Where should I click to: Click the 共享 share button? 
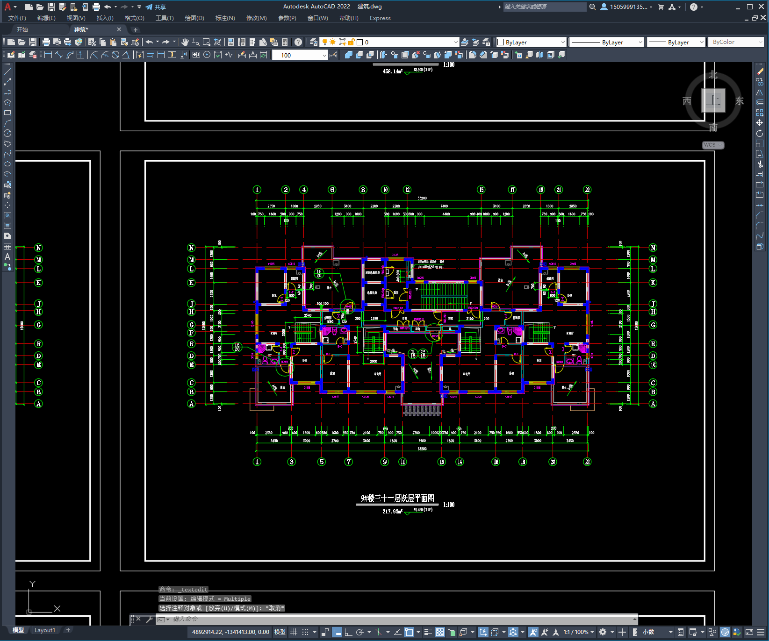click(x=156, y=7)
